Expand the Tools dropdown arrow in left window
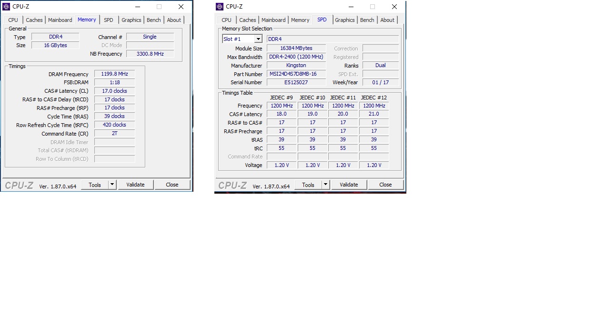The image size is (605, 334). (112, 185)
